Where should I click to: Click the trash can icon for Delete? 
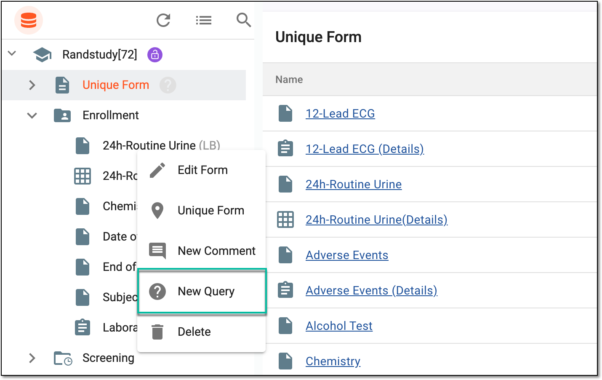point(157,332)
